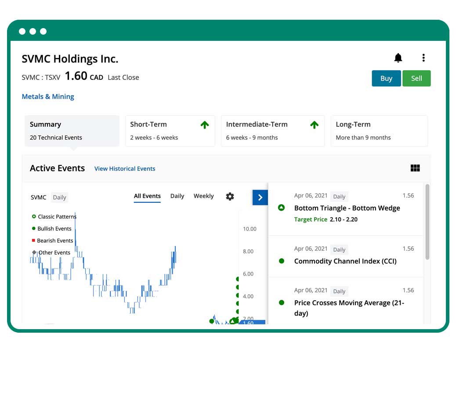The height and width of the screenshot is (395, 456).
Task: Click the Price Crosses Moving Average bullish dot
Action: [x=281, y=303]
